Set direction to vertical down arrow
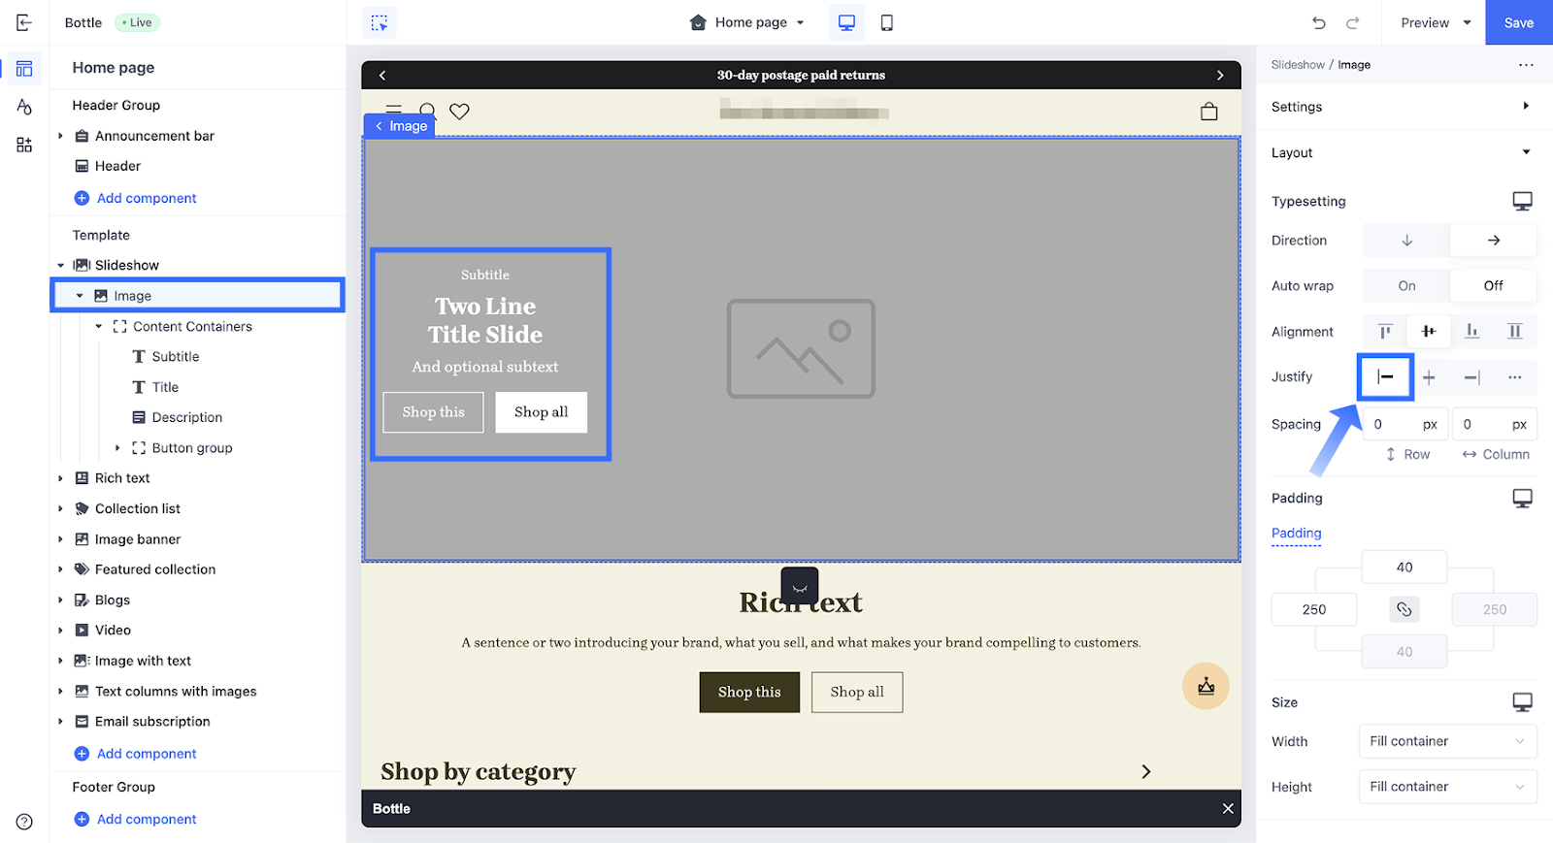Screen dimensions: 1553x843 click(x=1406, y=241)
